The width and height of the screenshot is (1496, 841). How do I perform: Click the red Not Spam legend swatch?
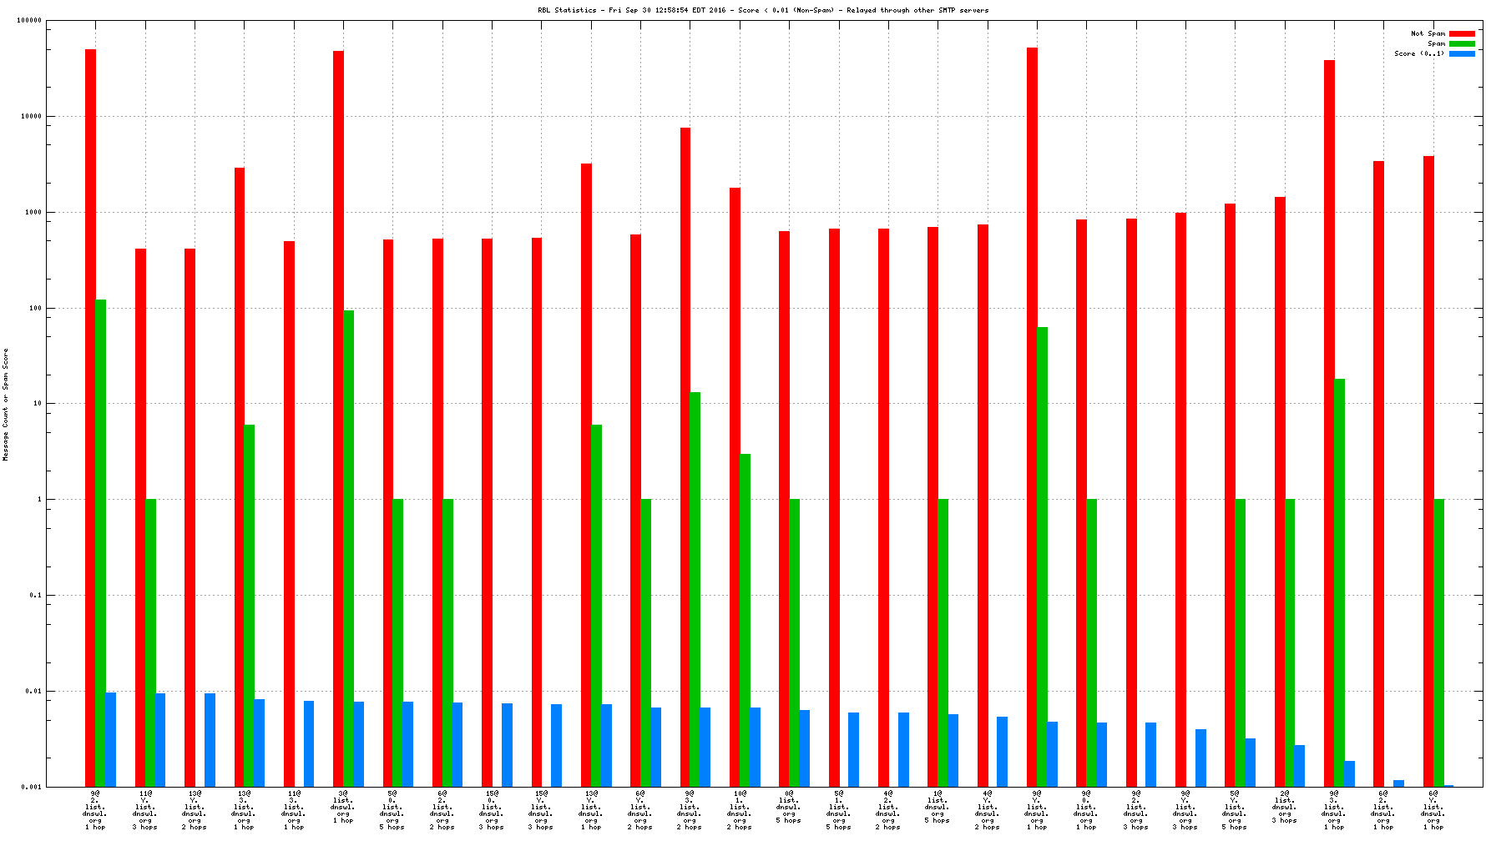point(1462,34)
